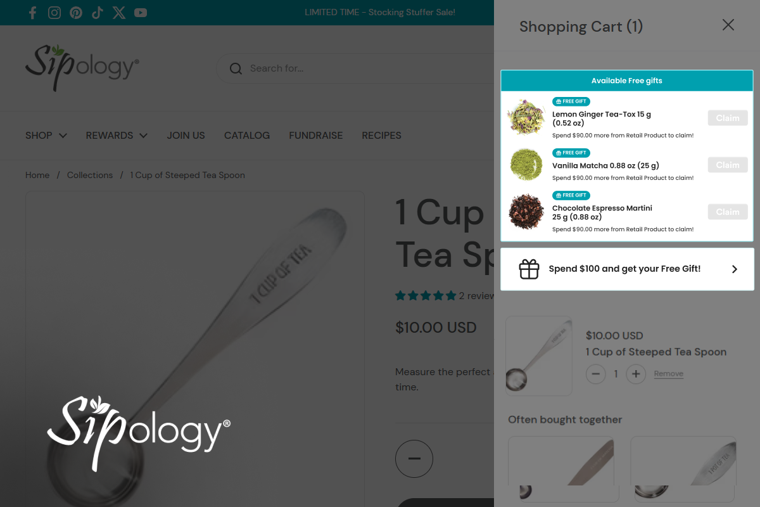The width and height of the screenshot is (760, 507).
Task: Close the Shopping Cart panel
Action: tap(728, 25)
